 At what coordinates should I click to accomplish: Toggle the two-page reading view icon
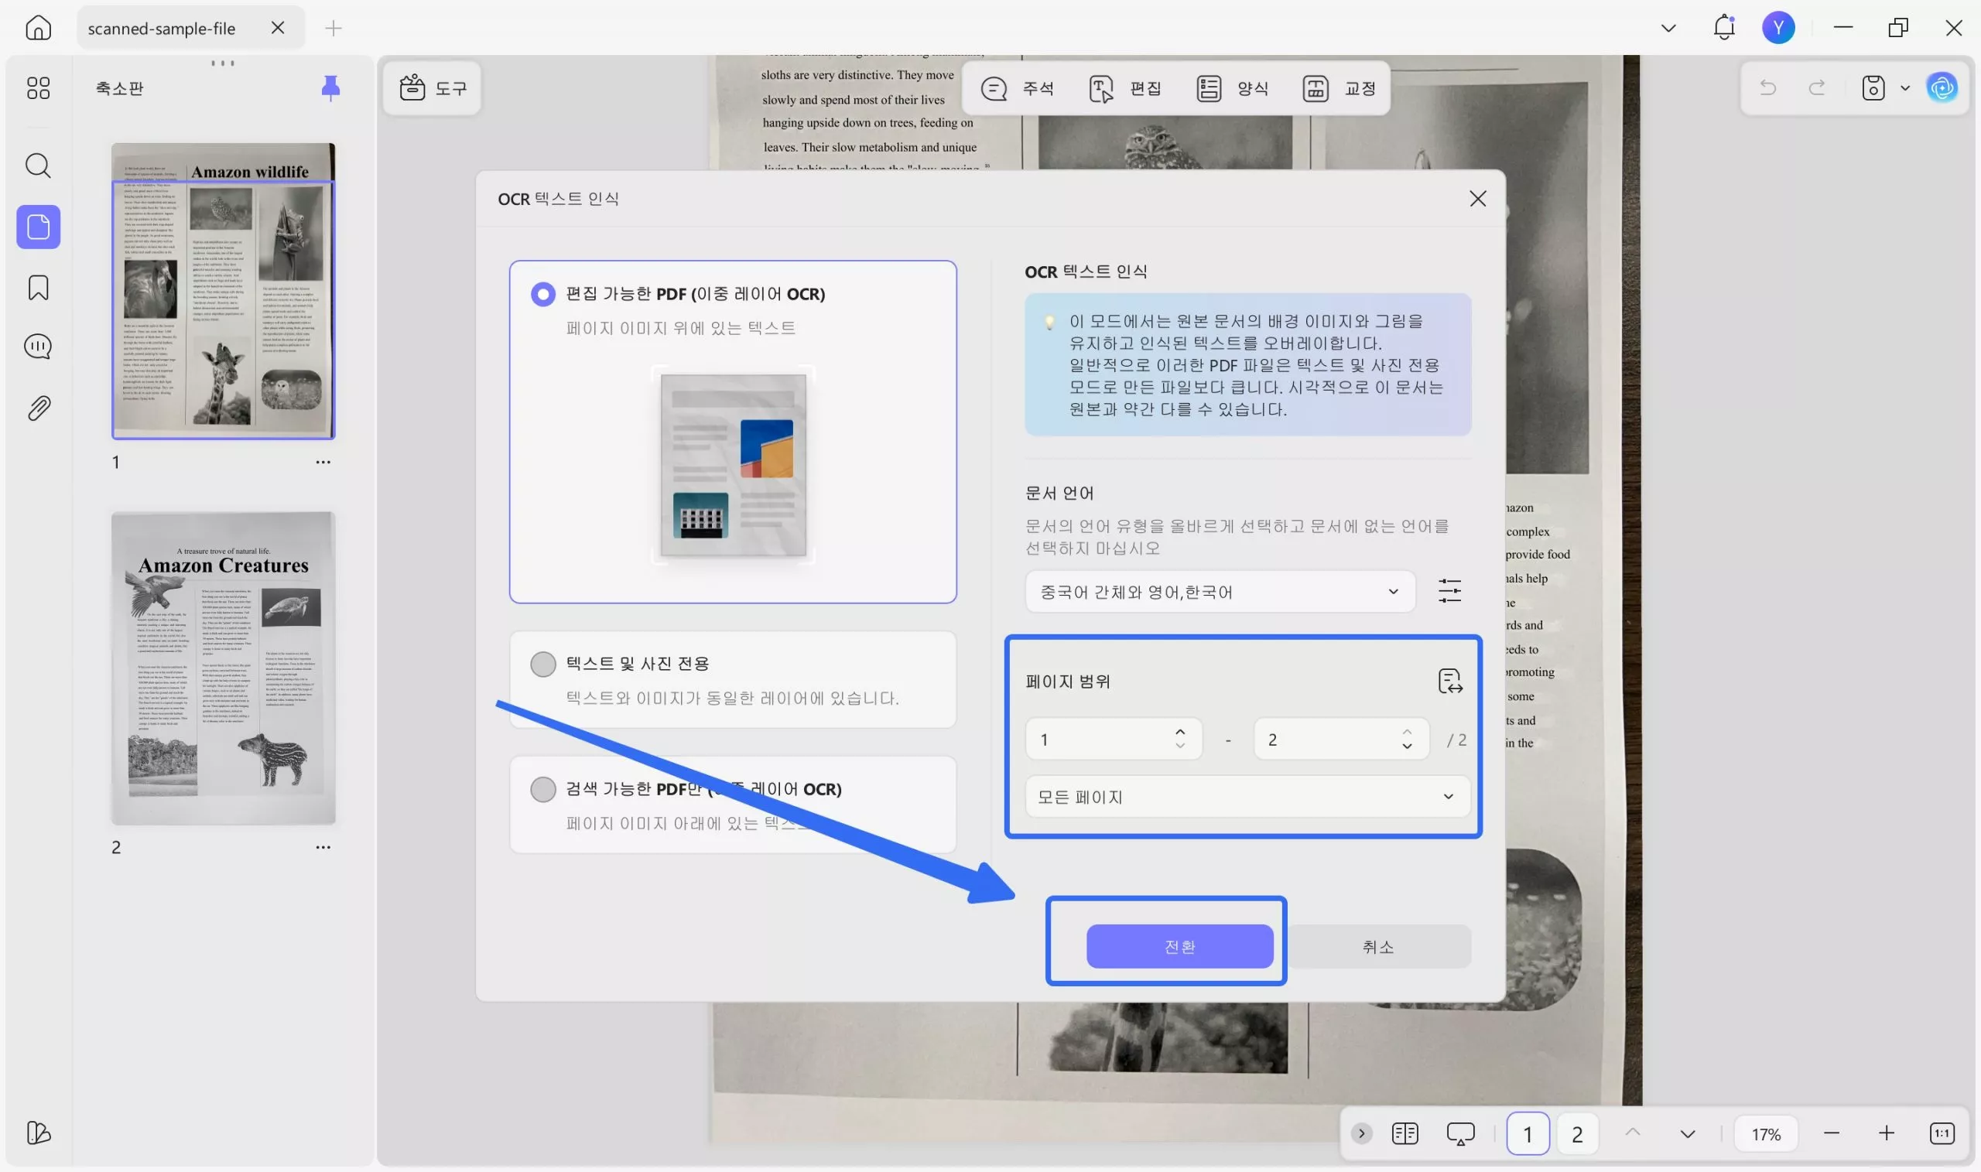point(1404,1134)
